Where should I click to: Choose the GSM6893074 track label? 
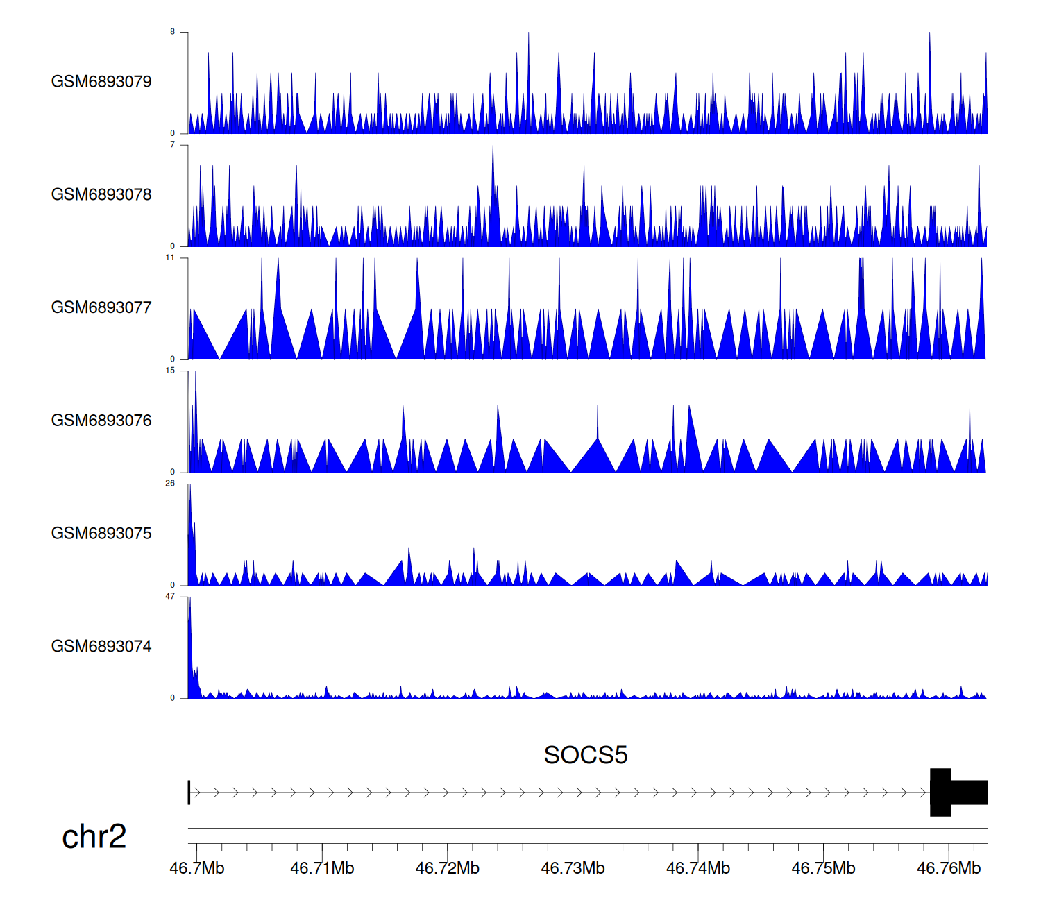(101, 647)
